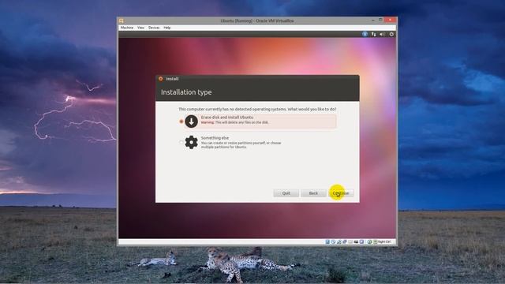Click the 'Installation type' heading
505x284 pixels.
(186, 92)
